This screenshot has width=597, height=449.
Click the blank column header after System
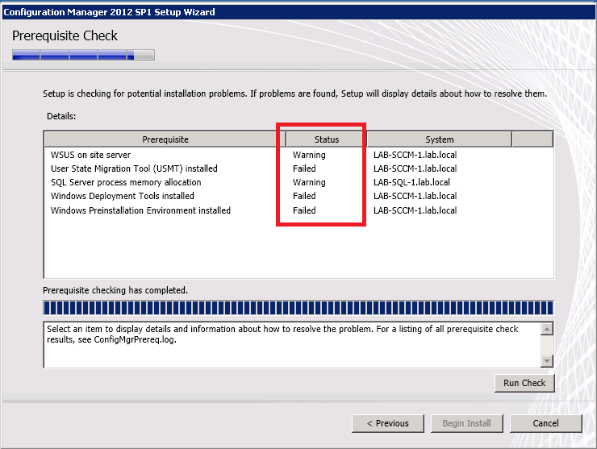(532, 139)
